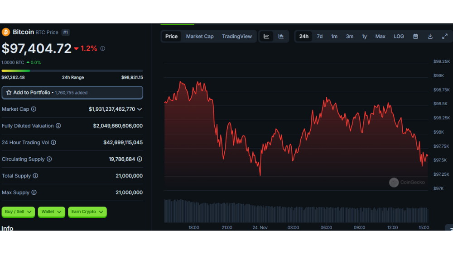Click the 24h low $97,262.48
The image size is (453, 254).
coord(13,78)
